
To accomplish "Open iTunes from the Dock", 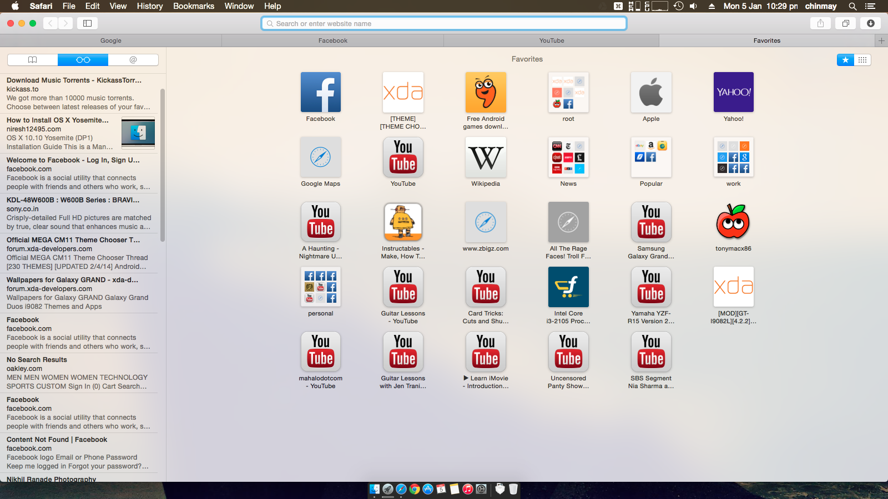I will [x=468, y=489].
